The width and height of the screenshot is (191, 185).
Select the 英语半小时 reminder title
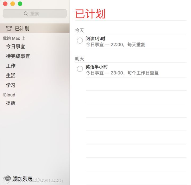(x=97, y=67)
